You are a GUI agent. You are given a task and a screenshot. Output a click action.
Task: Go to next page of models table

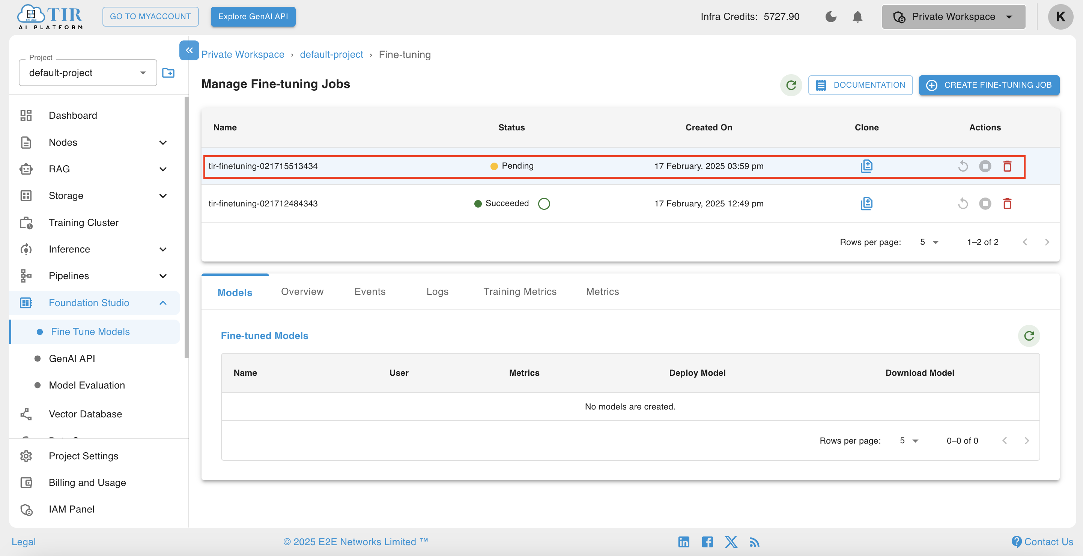coord(1027,441)
